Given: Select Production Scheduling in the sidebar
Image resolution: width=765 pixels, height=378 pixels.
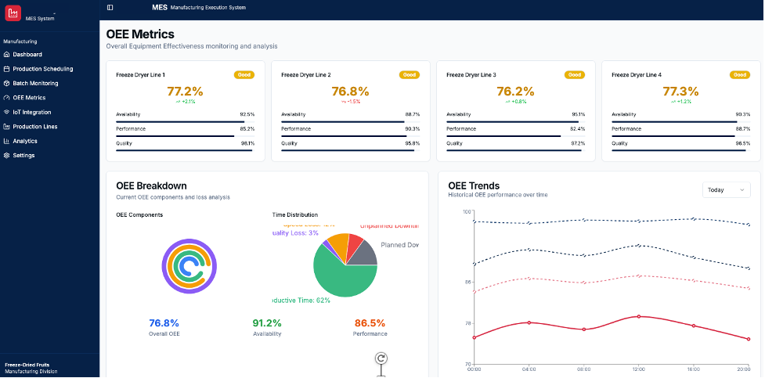Looking at the screenshot, I should point(42,69).
